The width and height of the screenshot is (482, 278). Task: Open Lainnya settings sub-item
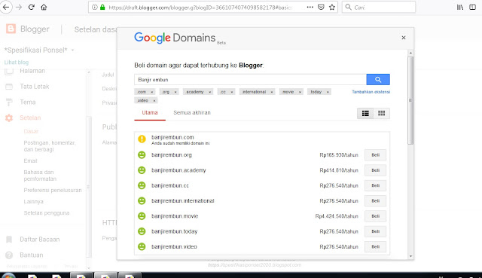[33, 202]
